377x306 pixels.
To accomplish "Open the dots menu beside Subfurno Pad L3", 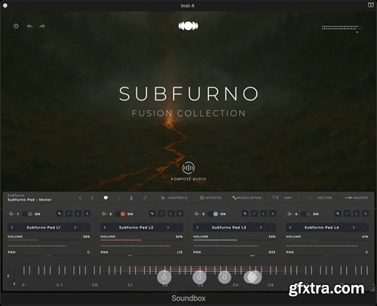I will 271,228.
